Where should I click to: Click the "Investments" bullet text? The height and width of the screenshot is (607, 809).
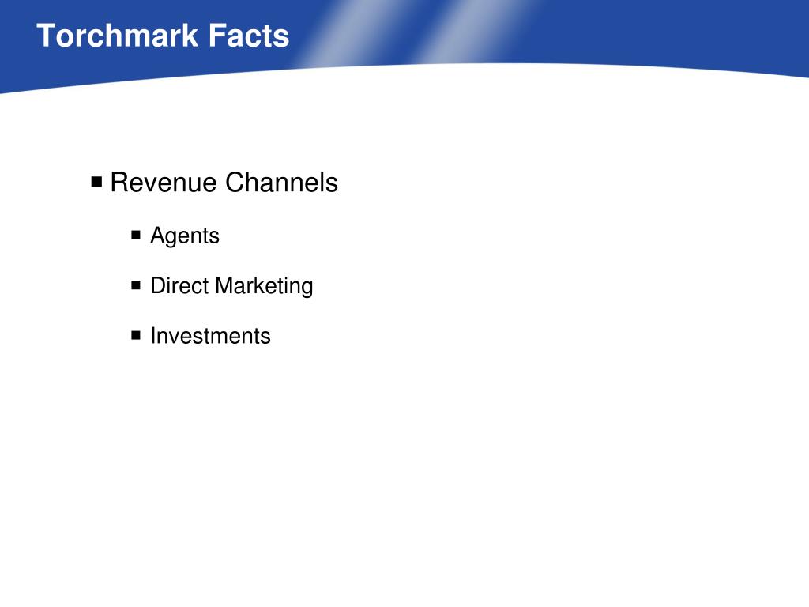(x=210, y=336)
